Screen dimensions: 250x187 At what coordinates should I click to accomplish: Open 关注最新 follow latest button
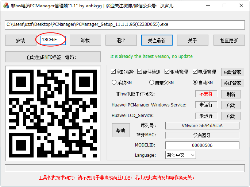pyautogui.click(x=157, y=40)
